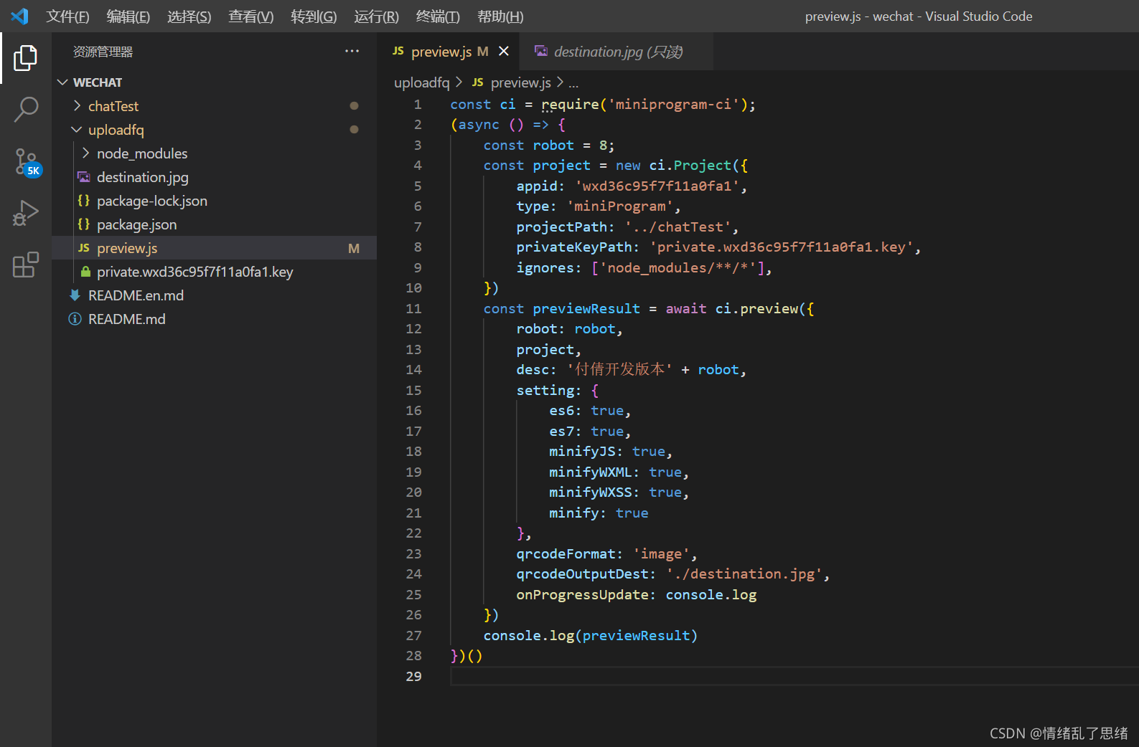Viewport: 1139px width, 747px height.
Task: Switch to the destination.jpg read-only tab
Action: 618,51
